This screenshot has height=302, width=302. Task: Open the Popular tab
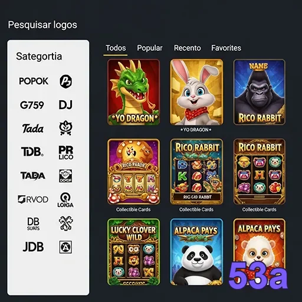(150, 48)
